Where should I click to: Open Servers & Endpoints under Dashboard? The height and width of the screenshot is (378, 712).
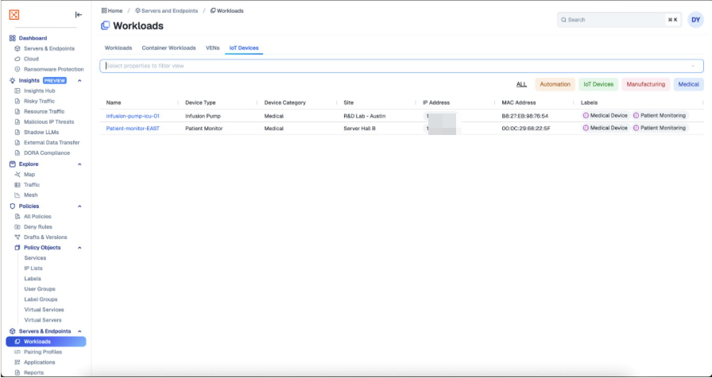click(x=49, y=48)
